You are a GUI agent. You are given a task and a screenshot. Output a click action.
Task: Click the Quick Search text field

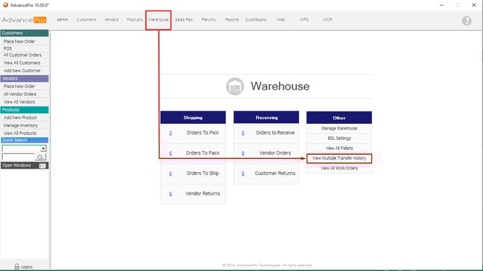pyautogui.click(x=18, y=157)
